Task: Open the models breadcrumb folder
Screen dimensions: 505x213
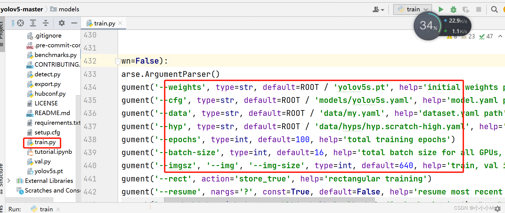Action: (x=65, y=9)
